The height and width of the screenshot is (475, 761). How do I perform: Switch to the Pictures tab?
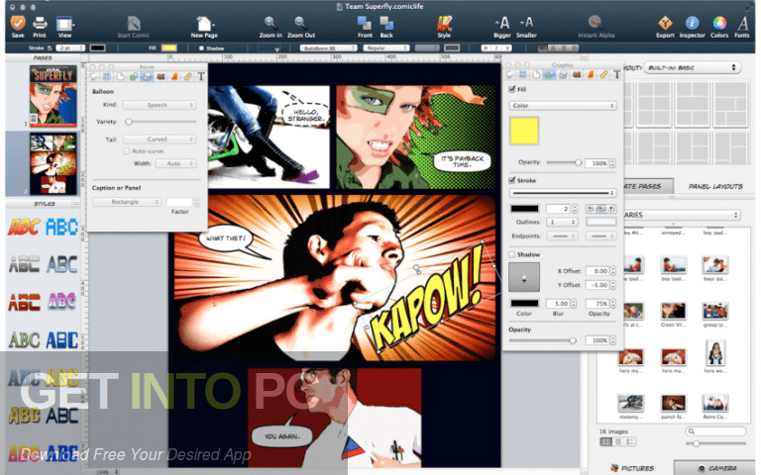tap(632, 468)
